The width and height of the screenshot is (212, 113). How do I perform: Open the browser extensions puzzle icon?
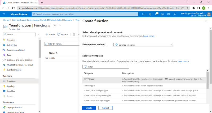click(x=194, y=8)
